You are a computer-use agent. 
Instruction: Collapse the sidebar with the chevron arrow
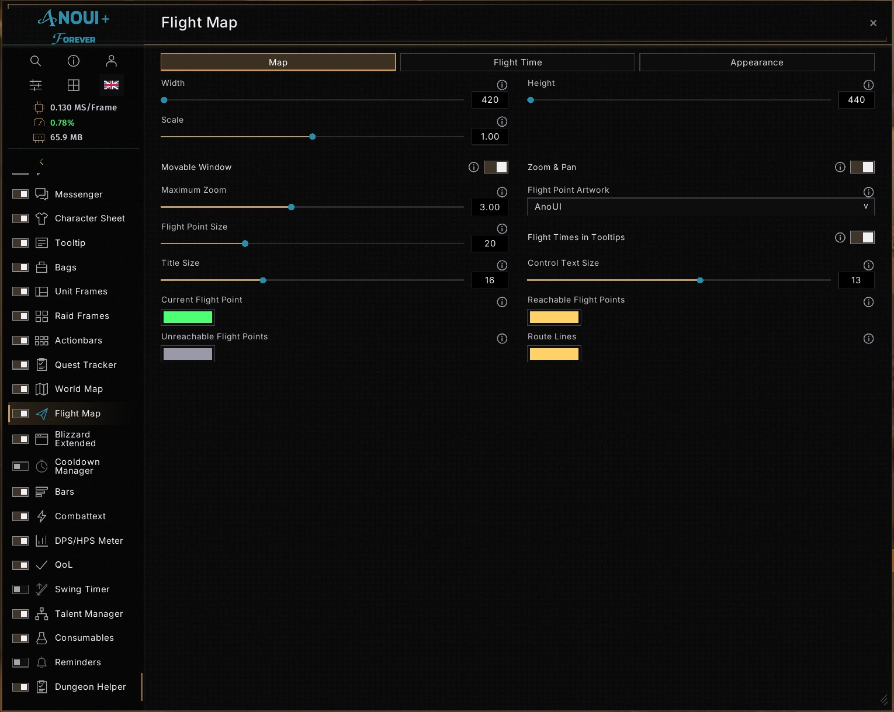point(41,162)
